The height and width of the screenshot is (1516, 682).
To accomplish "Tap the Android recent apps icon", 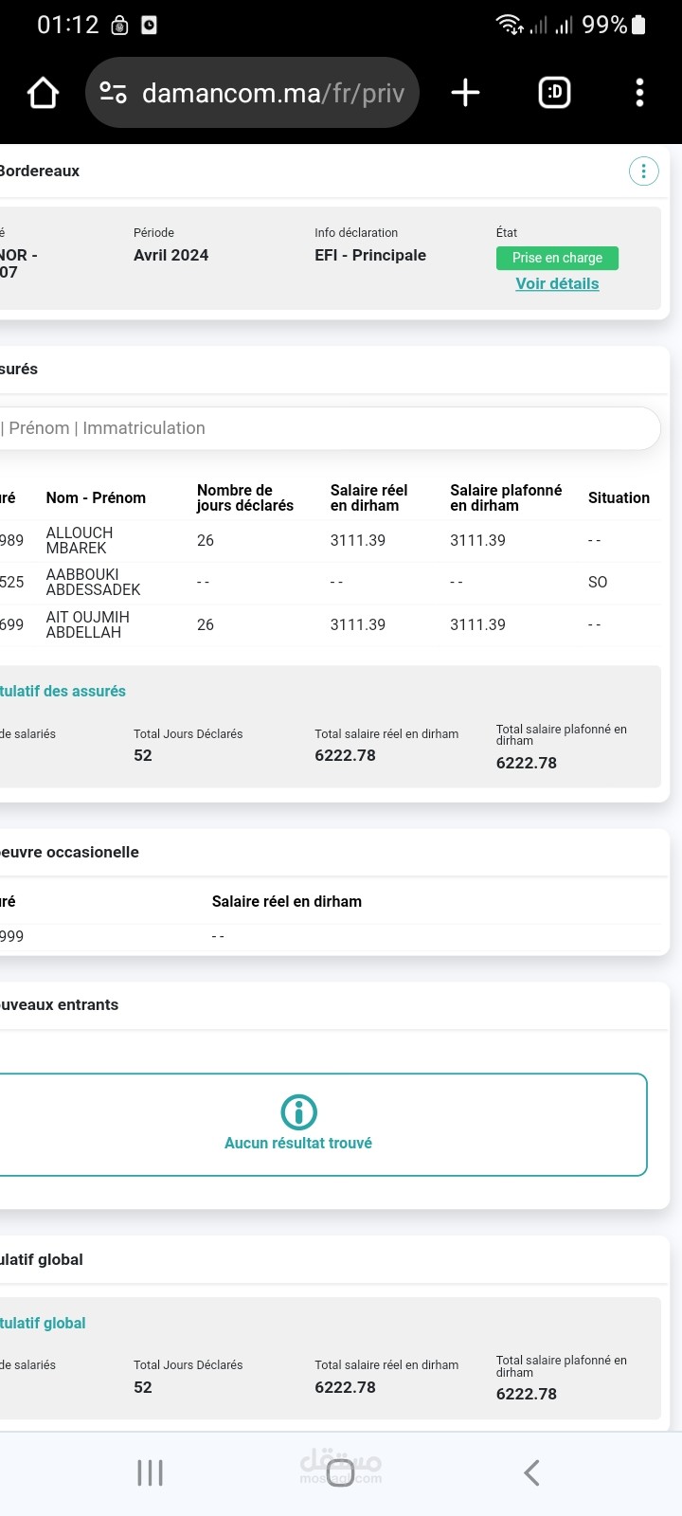I will pyautogui.click(x=150, y=1472).
